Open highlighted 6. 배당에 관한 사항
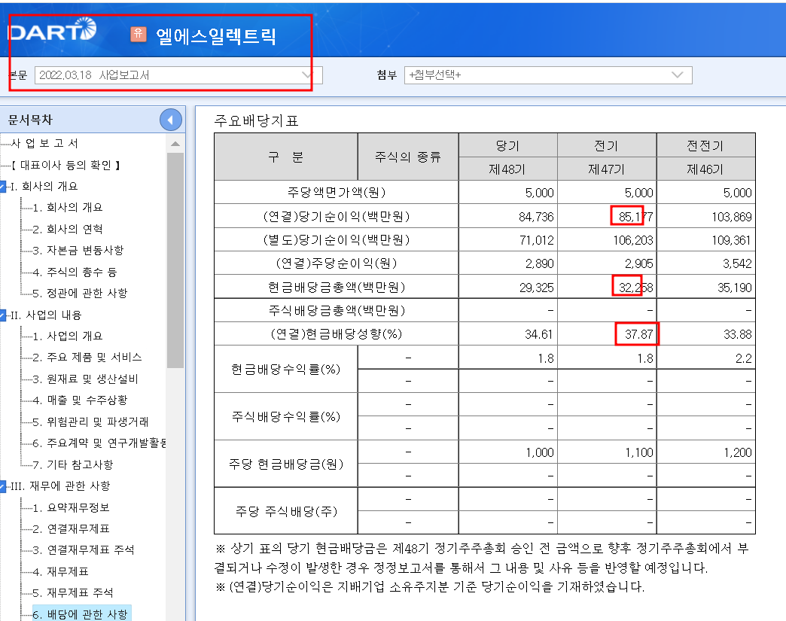 81,614
